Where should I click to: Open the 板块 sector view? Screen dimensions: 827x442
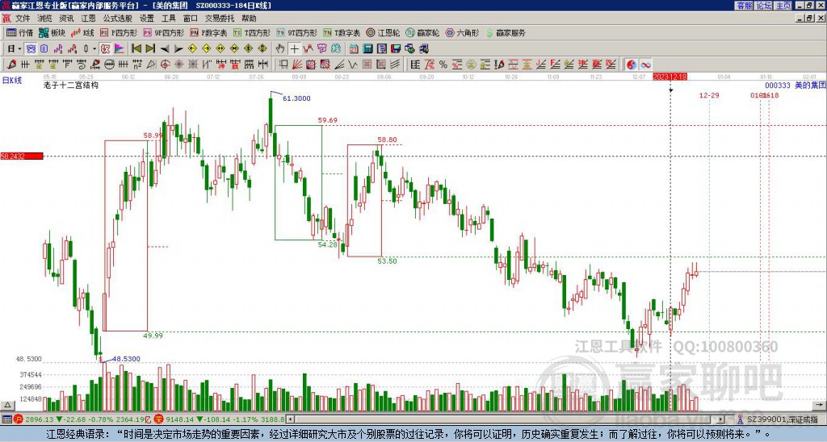(52, 32)
